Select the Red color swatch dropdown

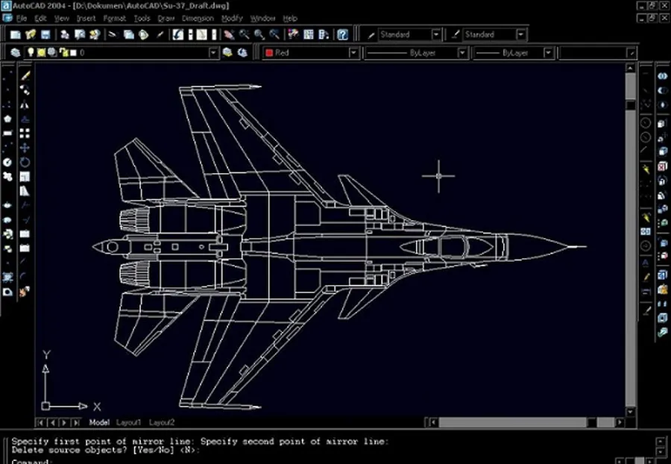(353, 53)
